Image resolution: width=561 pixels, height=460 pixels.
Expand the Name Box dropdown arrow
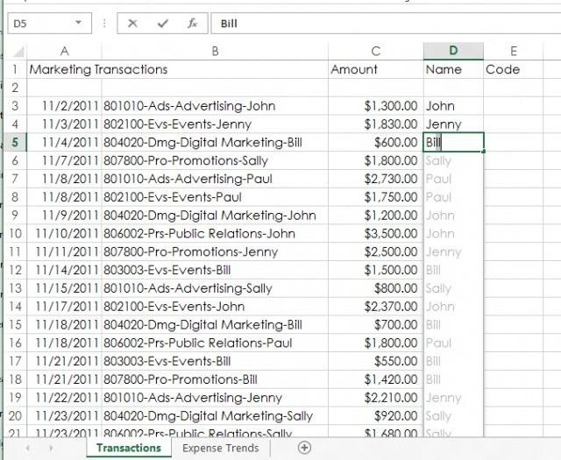78,24
